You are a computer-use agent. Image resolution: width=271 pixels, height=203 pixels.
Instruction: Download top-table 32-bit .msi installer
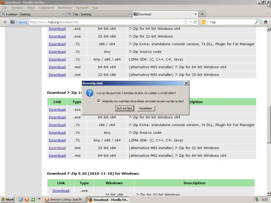pyautogui.click(x=57, y=75)
